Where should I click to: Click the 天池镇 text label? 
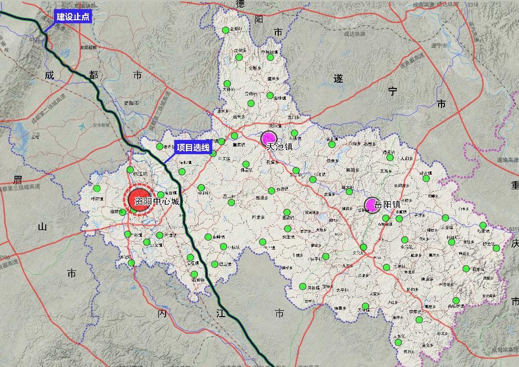coord(279,147)
